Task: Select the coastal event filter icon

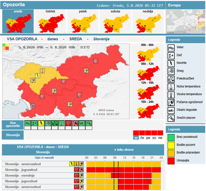Action: (x=82, y=123)
